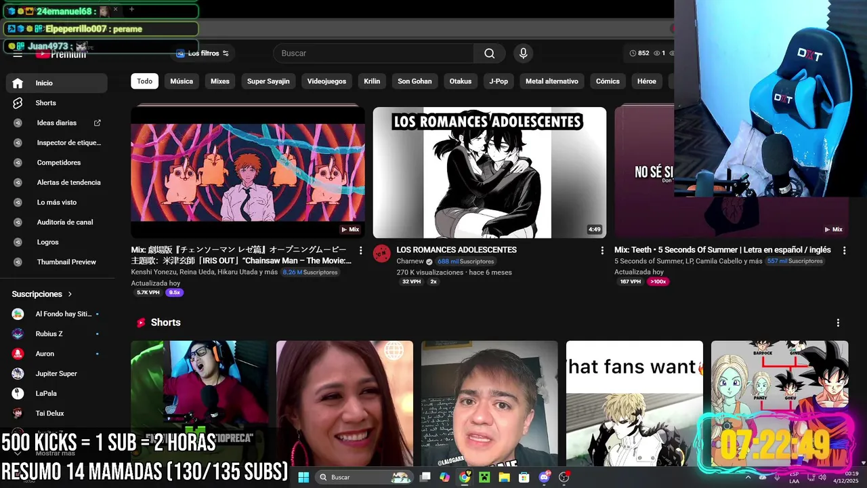This screenshot has width=867, height=488.
Task: Open the Chainsaw Man mix thumbnail
Action: pos(248,172)
